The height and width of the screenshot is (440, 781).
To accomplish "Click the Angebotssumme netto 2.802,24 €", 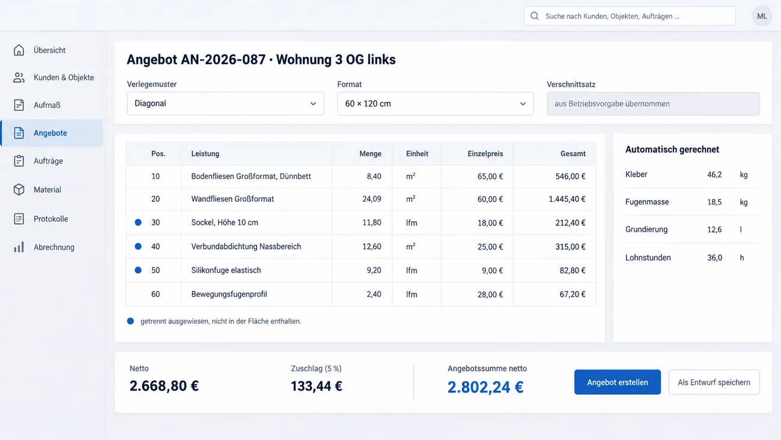I will click(x=485, y=387).
